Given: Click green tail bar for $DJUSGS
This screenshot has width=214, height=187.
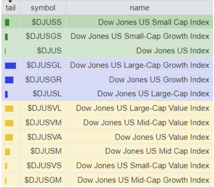Looking at the screenshot, I should pyautogui.click(x=7, y=37).
